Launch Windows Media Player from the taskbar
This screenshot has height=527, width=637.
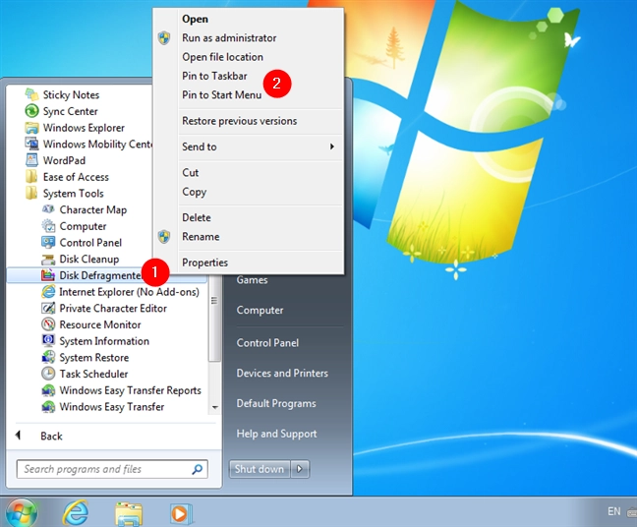(x=180, y=513)
